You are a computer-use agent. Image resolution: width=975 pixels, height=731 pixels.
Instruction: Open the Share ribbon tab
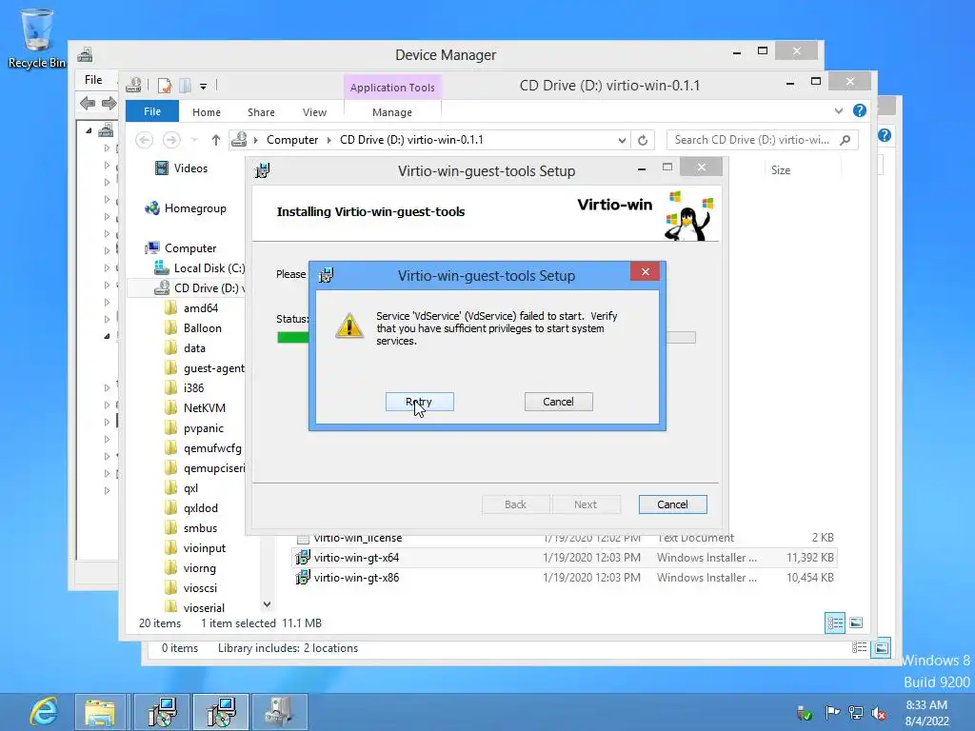point(261,112)
